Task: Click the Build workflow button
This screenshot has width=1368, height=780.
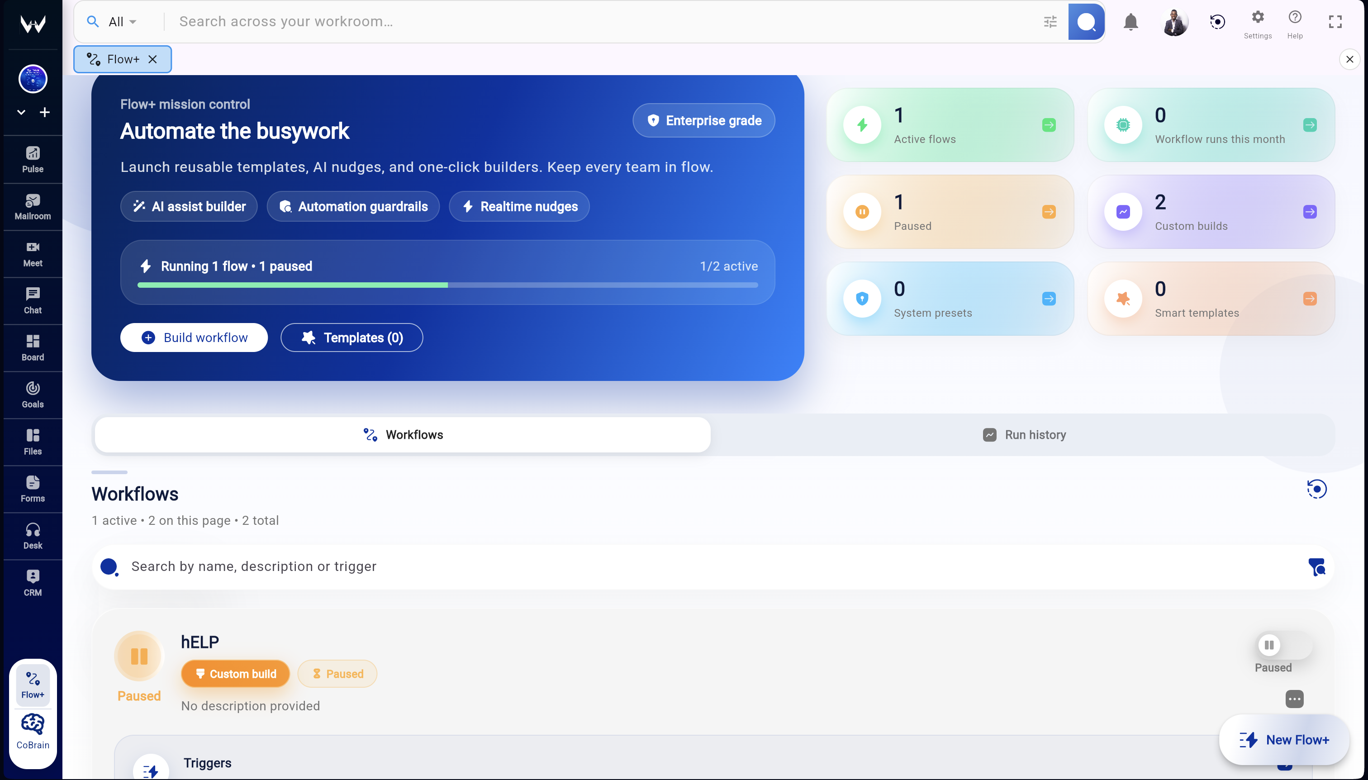Action: point(194,338)
